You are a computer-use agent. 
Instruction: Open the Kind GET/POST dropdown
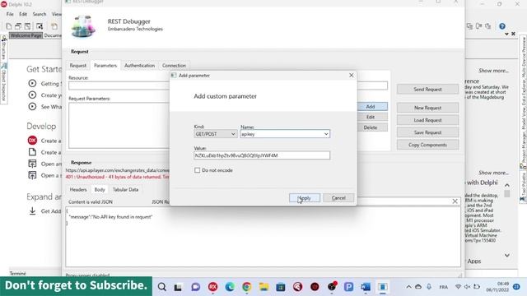pos(216,134)
